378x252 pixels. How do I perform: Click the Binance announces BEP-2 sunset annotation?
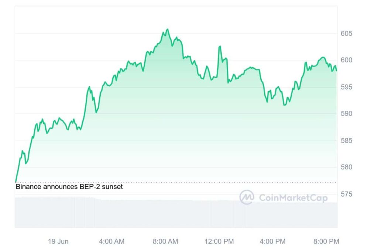(x=69, y=187)
